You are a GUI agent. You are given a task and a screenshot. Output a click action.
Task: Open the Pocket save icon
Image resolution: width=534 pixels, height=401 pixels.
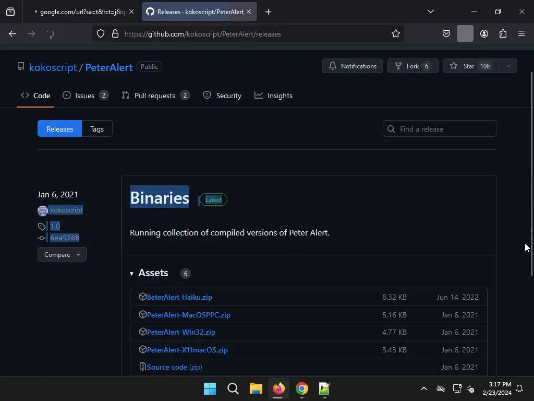[446, 33]
